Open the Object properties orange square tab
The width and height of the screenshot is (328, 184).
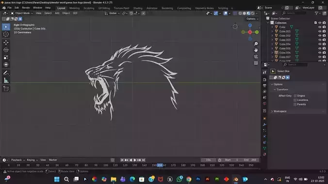coord(264,119)
